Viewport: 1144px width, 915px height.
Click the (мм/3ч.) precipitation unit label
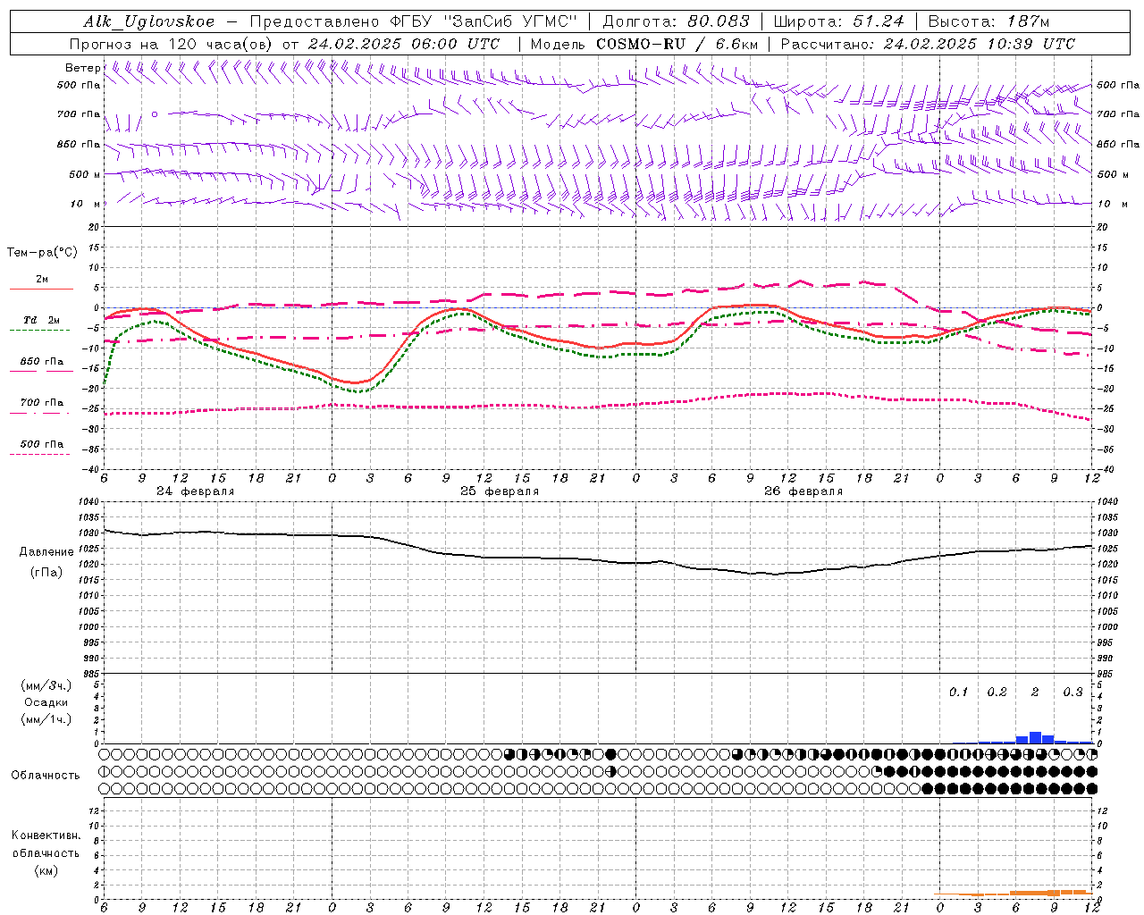coord(46,685)
